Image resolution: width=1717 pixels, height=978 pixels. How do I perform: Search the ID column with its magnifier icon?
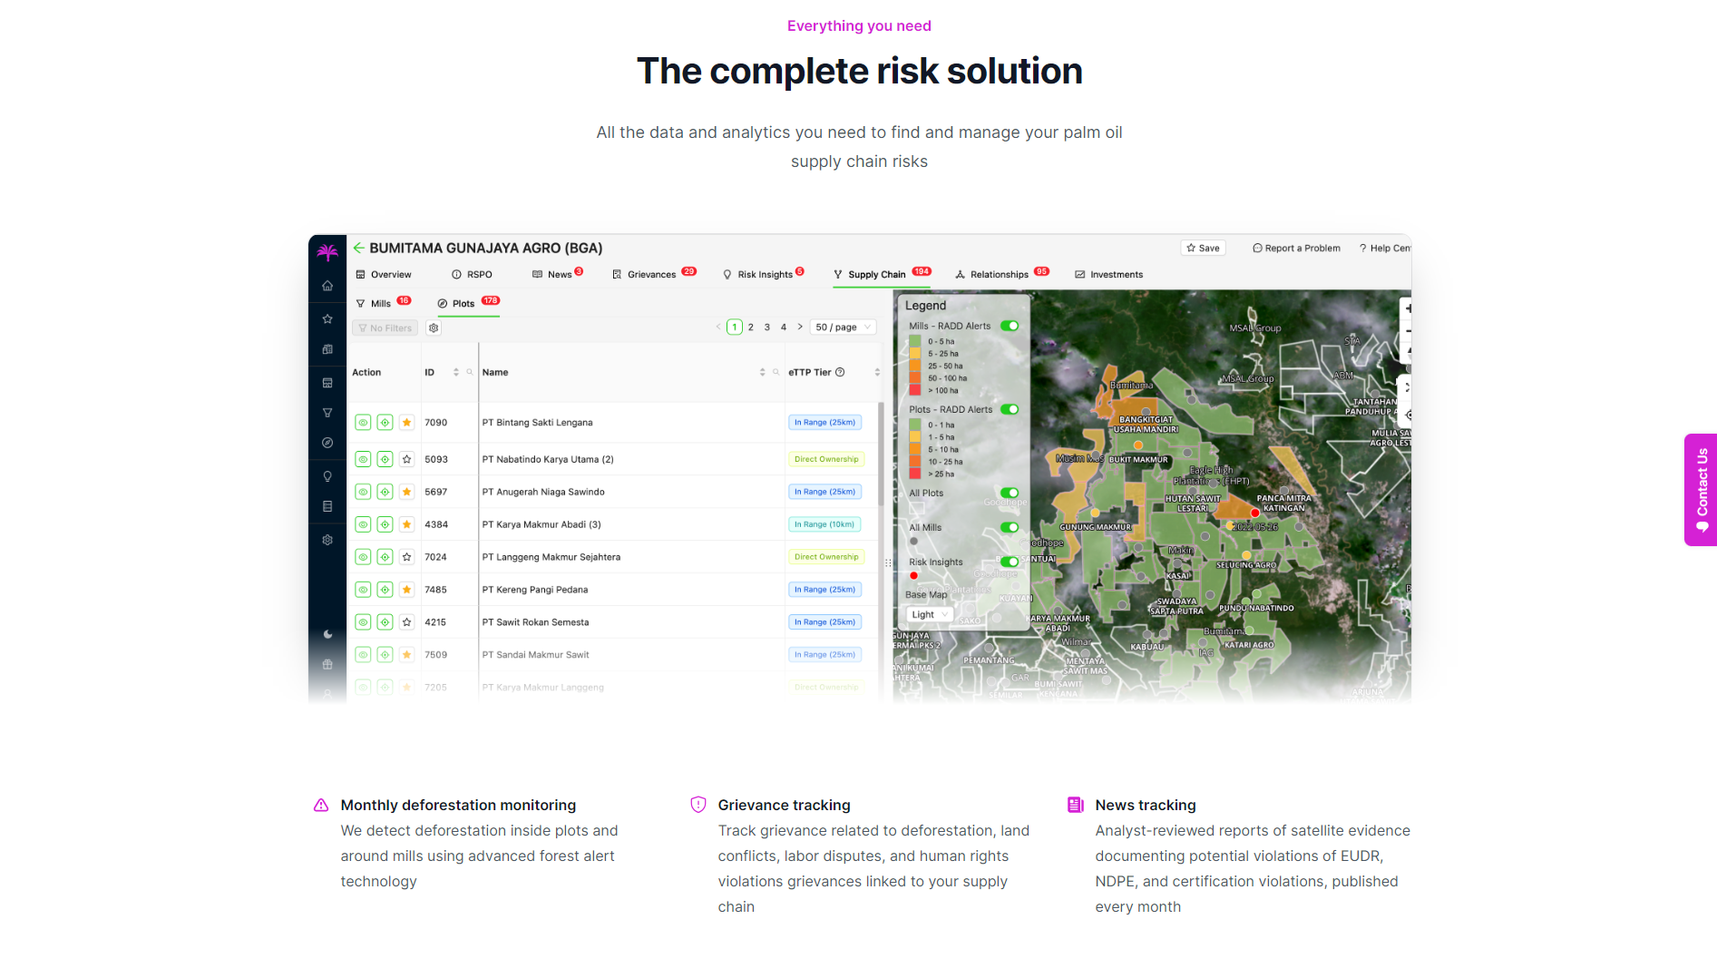470,372
